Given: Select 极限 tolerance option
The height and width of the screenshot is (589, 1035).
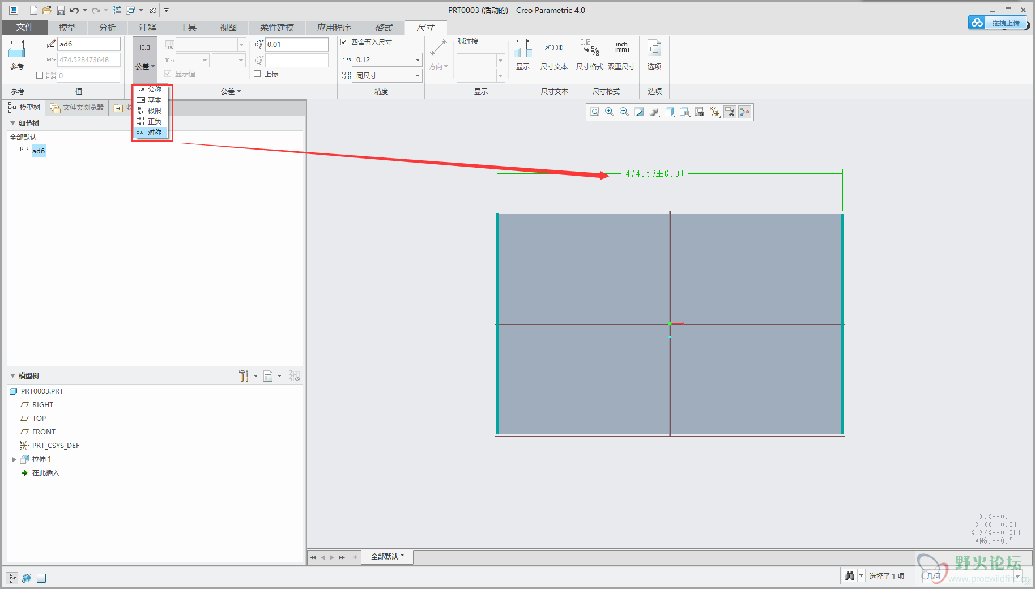Looking at the screenshot, I should coord(150,111).
